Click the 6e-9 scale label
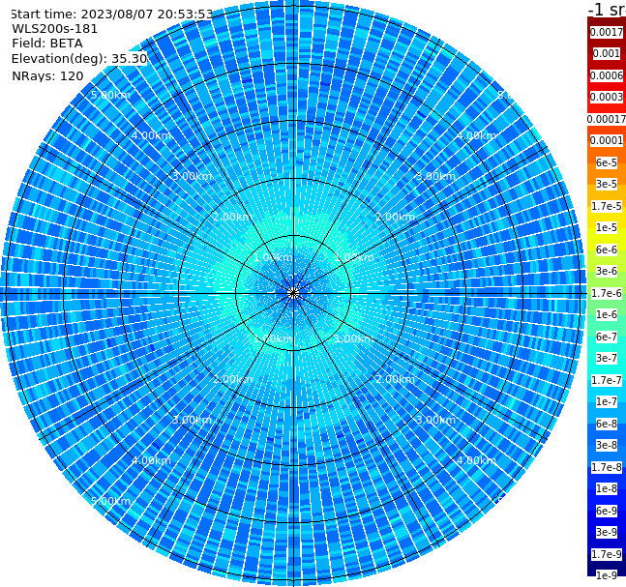The width and height of the screenshot is (626, 587). [x=607, y=511]
